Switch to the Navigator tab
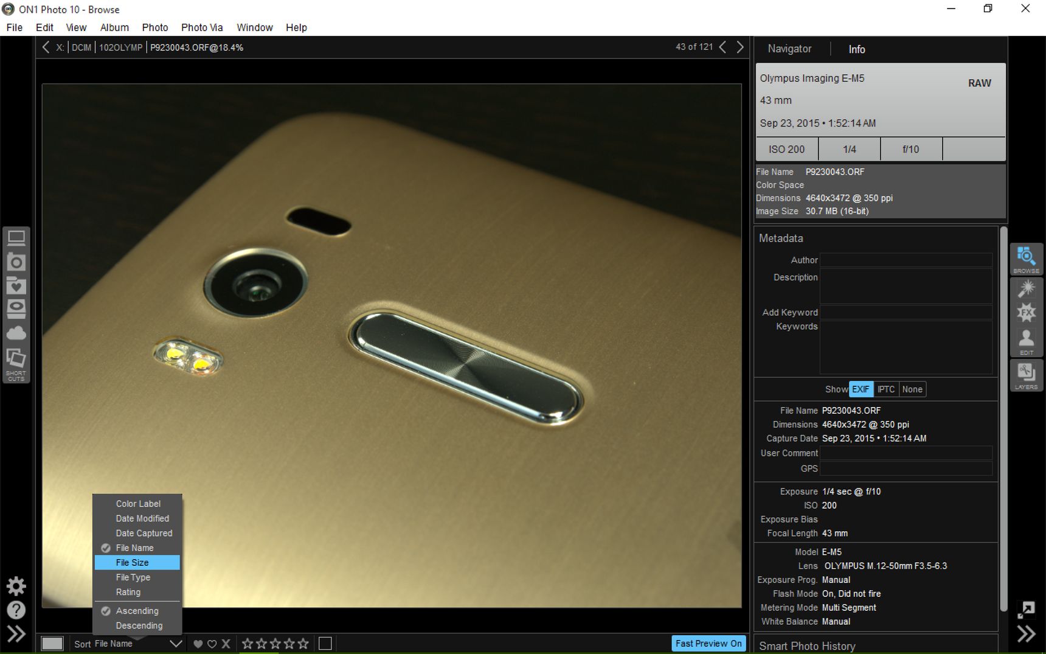1046x654 pixels. (x=789, y=49)
